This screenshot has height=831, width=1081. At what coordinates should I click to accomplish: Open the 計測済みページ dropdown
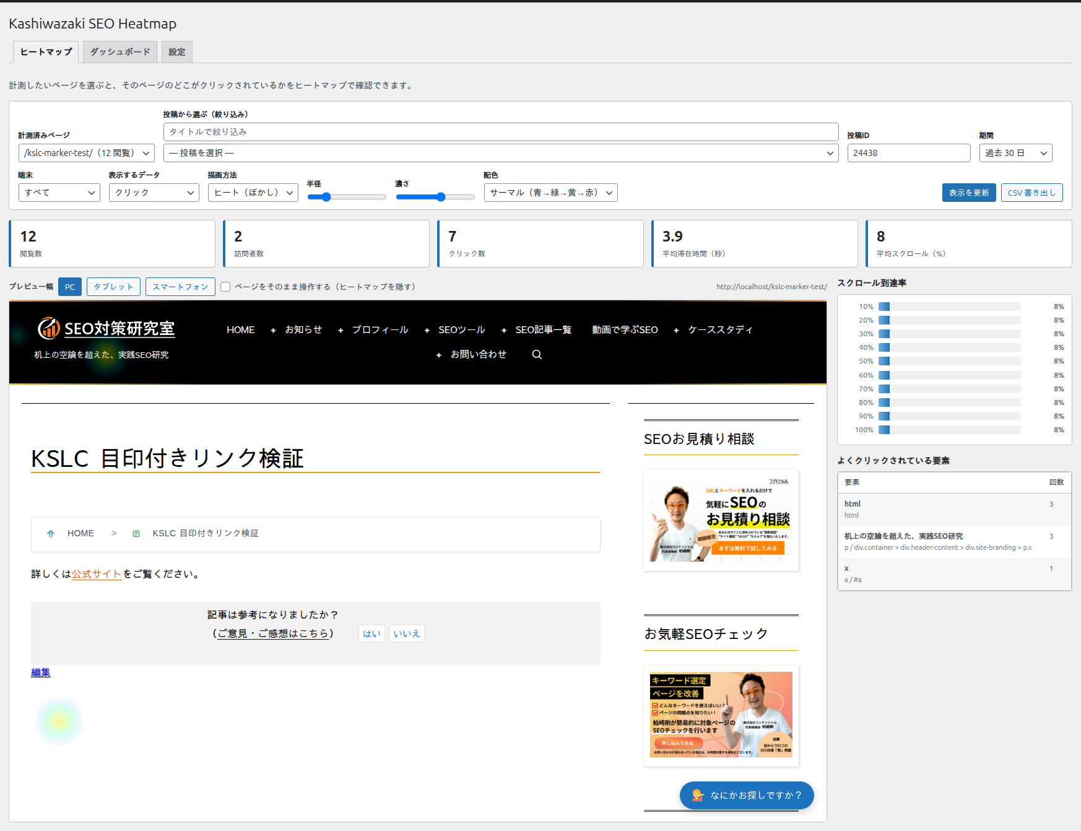coord(87,153)
